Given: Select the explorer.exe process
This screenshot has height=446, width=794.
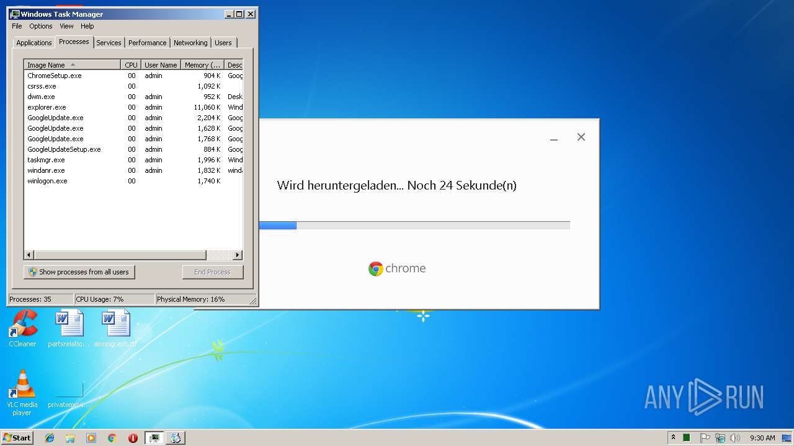Looking at the screenshot, I should point(133,107).
